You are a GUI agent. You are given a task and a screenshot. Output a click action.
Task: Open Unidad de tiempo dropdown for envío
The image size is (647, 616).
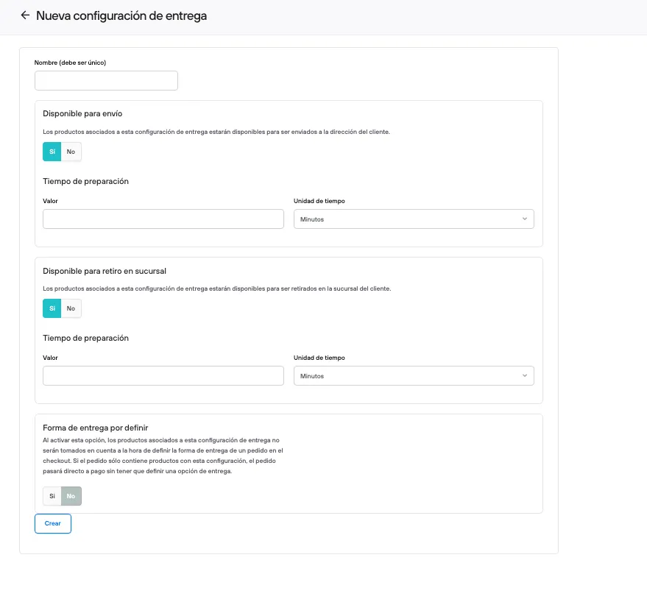[x=414, y=219]
